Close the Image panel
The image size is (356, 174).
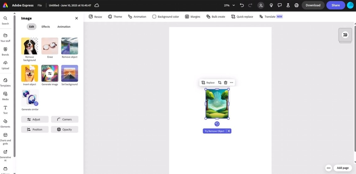pyautogui.click(x=77, y=18)
